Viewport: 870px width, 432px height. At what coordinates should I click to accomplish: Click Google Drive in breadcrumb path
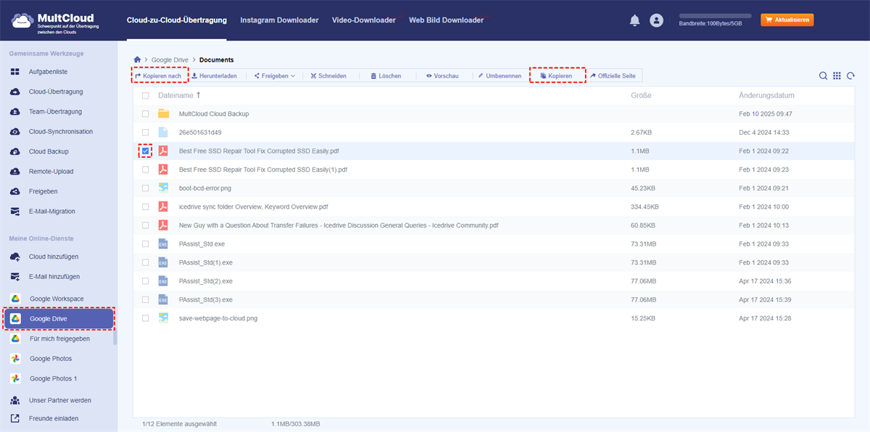click(x=170, y=59)
